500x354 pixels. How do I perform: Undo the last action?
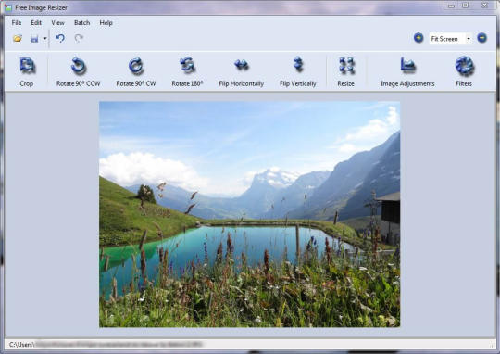coord(60,38)
